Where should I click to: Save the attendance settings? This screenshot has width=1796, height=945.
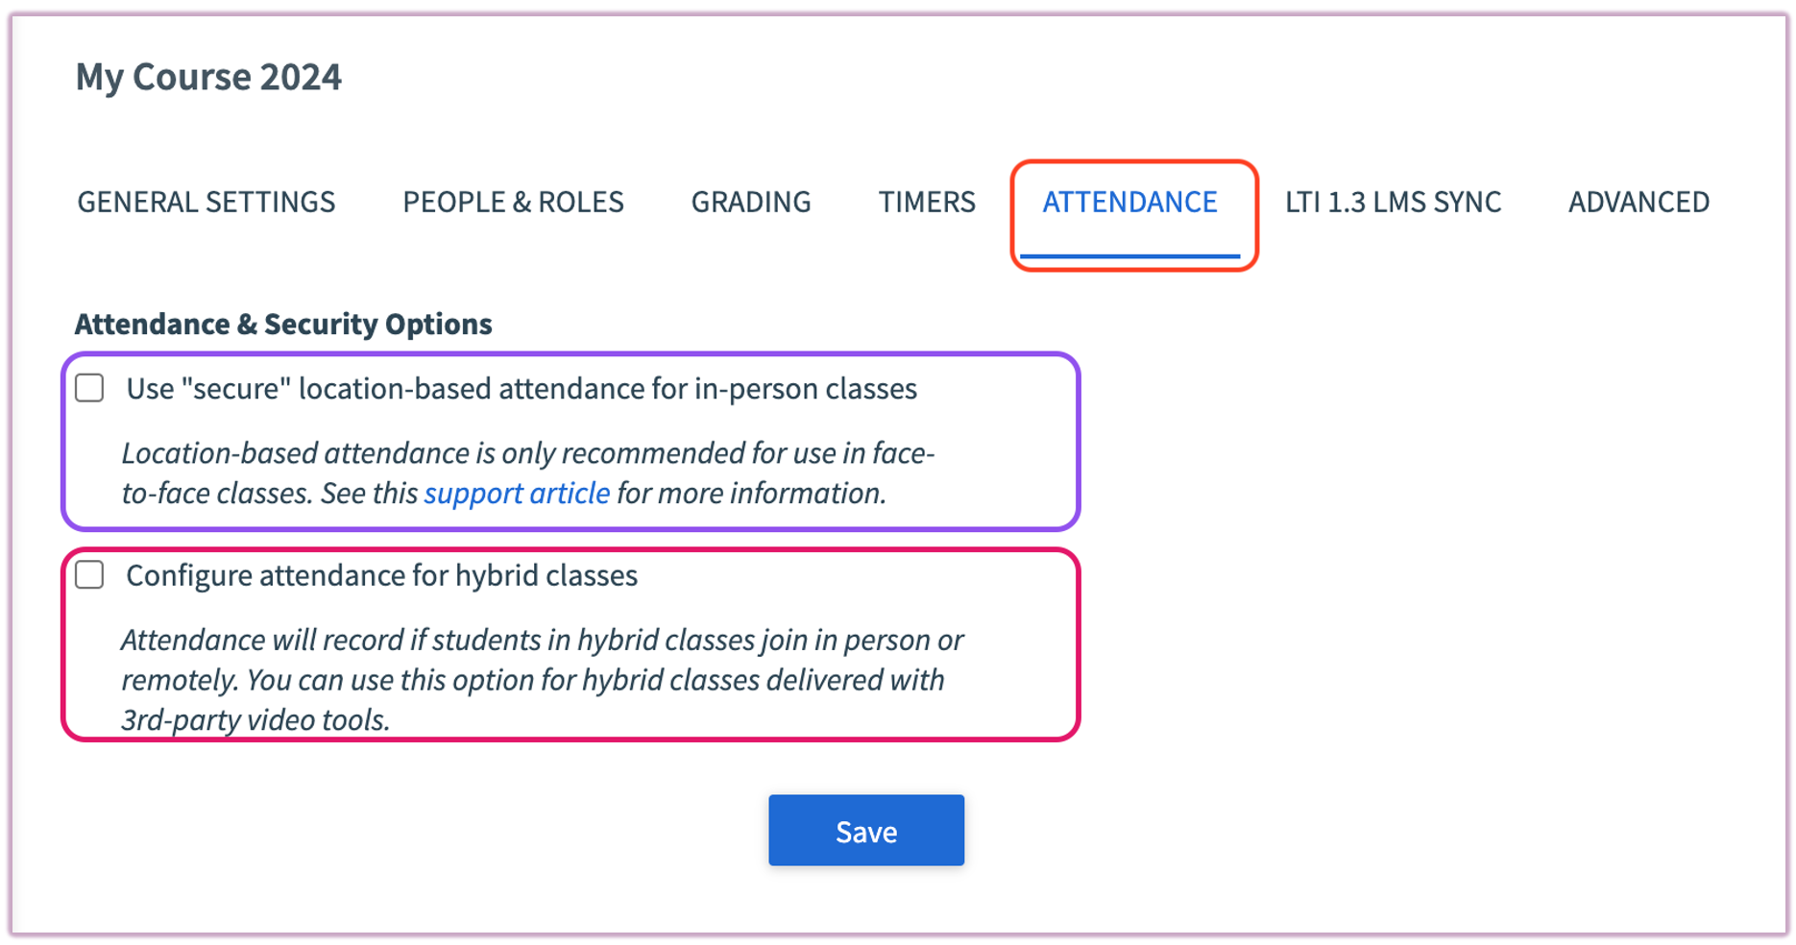(x=865, y=830)
